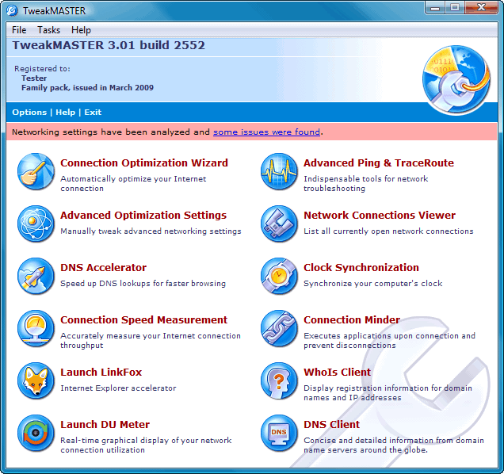Click 'Speed up DNS lookups for faster browsing'
Viewport: 504px width, 474px height.
coord(143,284)
